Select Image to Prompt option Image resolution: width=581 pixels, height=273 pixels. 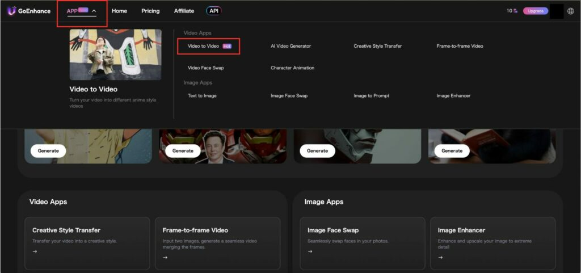(371, 96)
